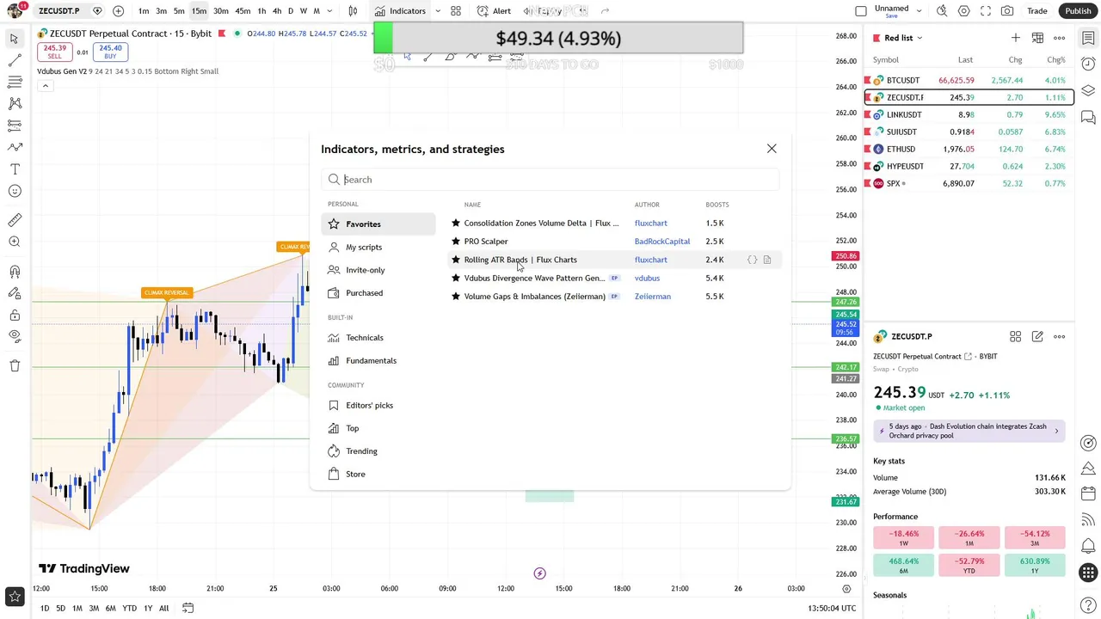Add Volume Gaps & Imbalances (Zeiierman) indicator

615,297
